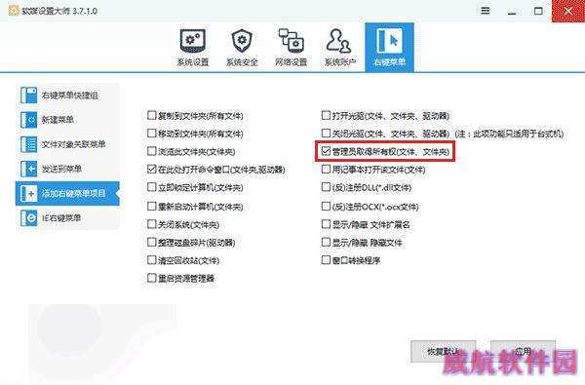The width and height of the screenshot is (585, 385).
Task: Click the IE右键菜单 sidebar icon
Action: pos(28,218)
